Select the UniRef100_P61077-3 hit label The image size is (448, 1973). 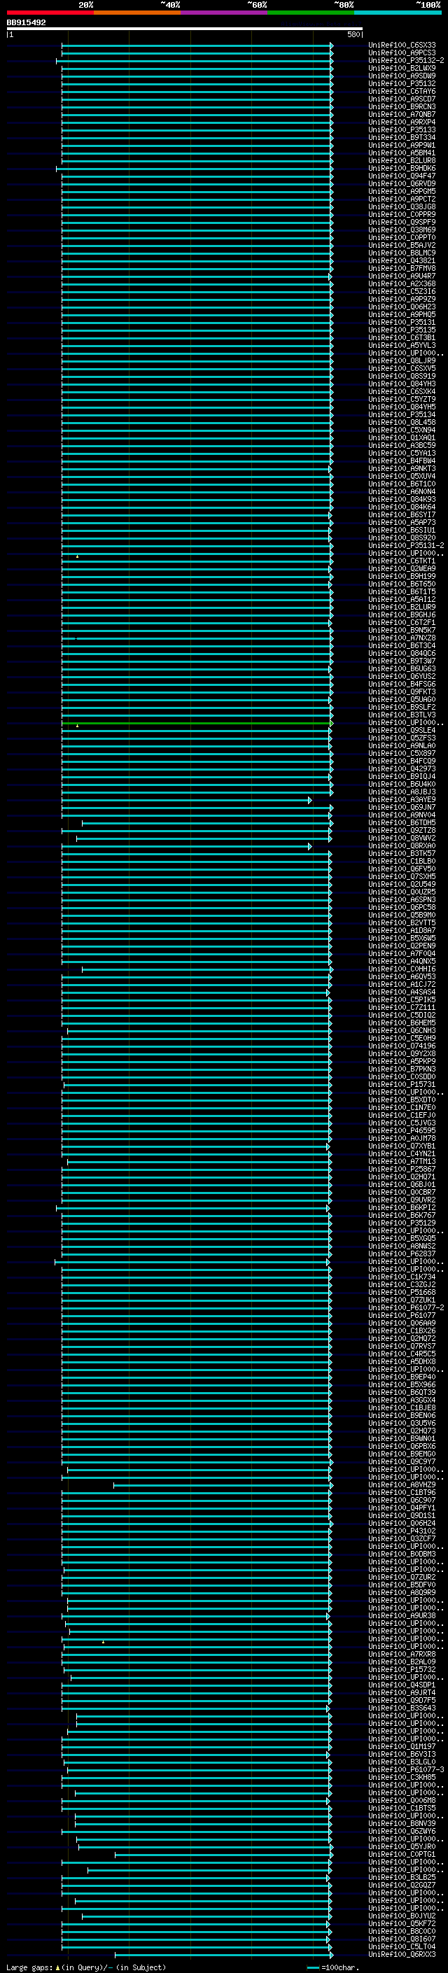406,1769
